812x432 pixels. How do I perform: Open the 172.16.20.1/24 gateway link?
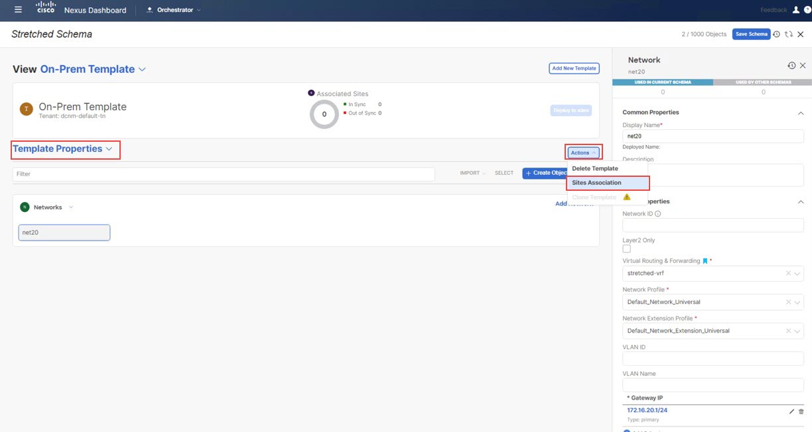tap(646, 411)
